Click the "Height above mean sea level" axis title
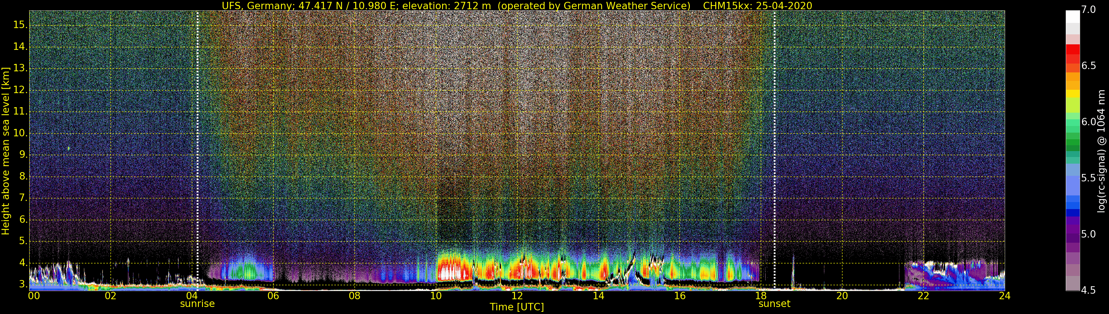Screen dimensions: 1109x314 pyautogui.click(x=6, y=151)
